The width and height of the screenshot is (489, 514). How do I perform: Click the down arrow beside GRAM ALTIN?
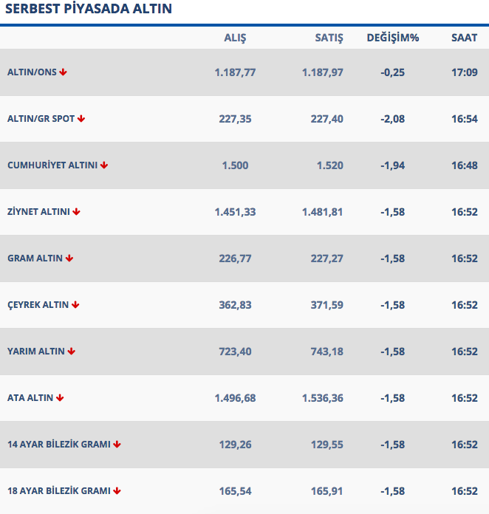(69, 258)
